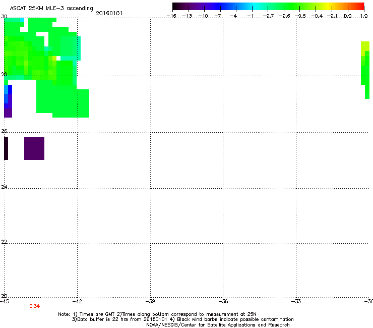Click the narrow black data block below 26
Image resolution: width=373 pixels, height=328 pixels.
tap(6, 148)
